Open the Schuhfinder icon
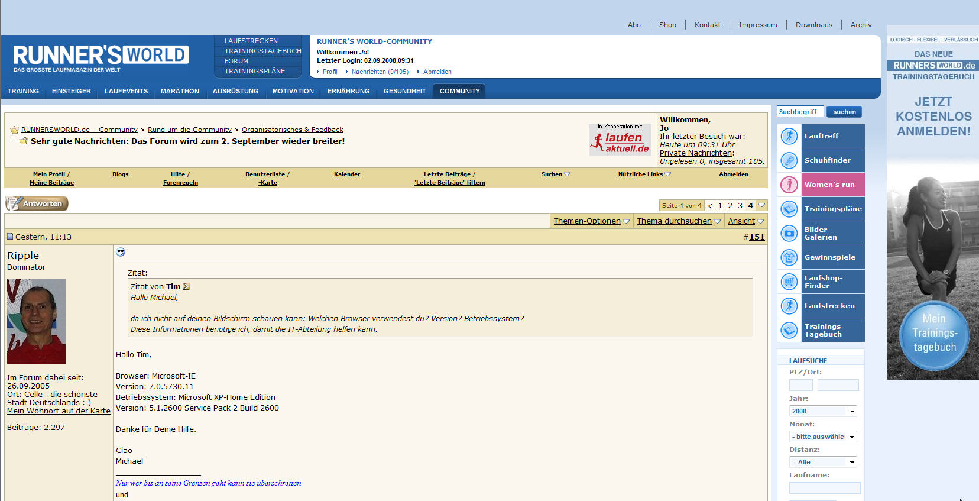 click(789, 160)
